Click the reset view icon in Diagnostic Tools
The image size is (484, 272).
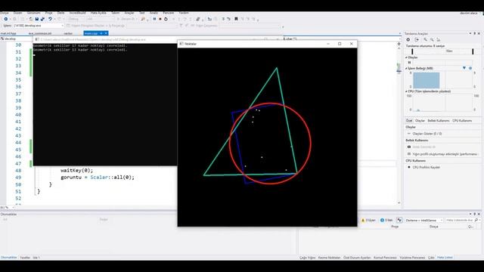439,39
